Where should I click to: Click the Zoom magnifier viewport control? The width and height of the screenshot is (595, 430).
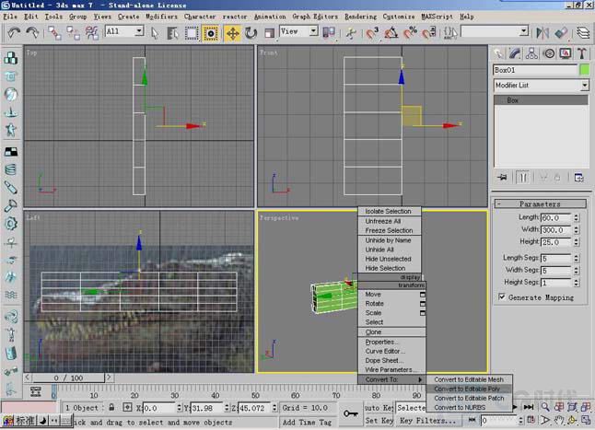pos(545,407)
